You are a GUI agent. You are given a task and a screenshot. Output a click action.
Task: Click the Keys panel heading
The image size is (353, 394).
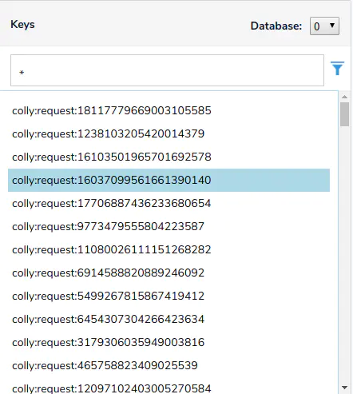click(x=22, y=25)
